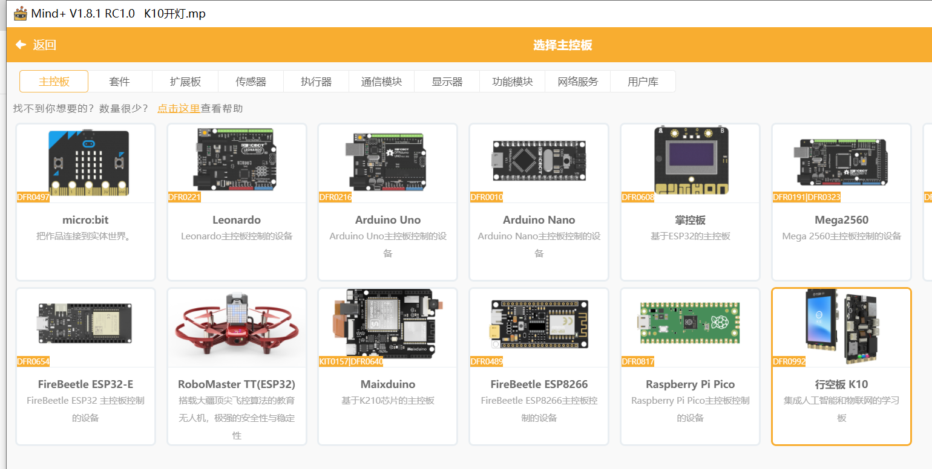This screenshot has width=932, height=469.
Task: Click the FireBeetle ESP8266 title text
Action: tap(539, 384)
